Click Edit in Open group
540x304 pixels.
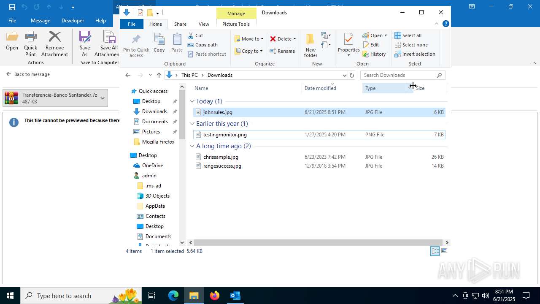tap(371, 45)
